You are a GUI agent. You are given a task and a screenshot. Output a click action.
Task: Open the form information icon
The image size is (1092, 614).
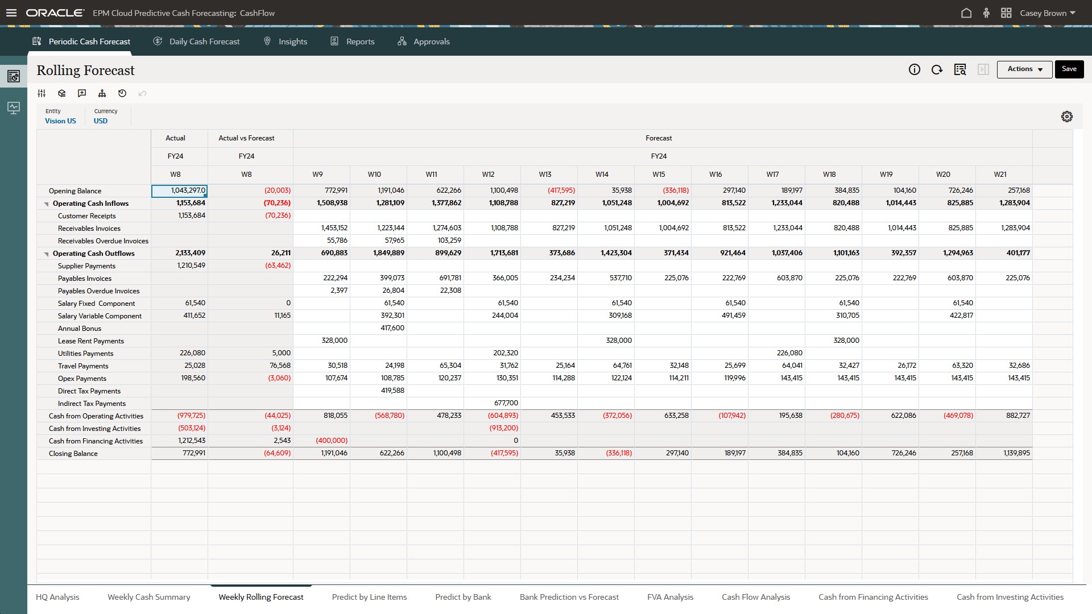pos(914,69)
